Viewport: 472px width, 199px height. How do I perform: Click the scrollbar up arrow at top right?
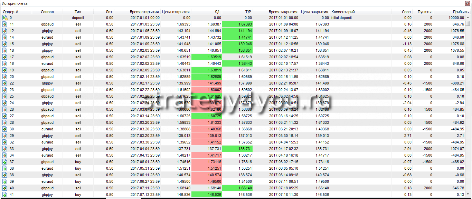(468, 17)
